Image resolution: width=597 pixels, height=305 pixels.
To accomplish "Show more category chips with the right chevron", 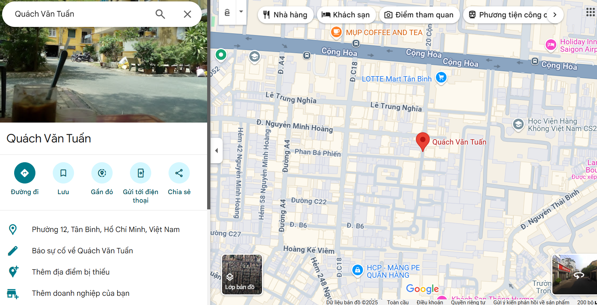I will click(555, 15).
